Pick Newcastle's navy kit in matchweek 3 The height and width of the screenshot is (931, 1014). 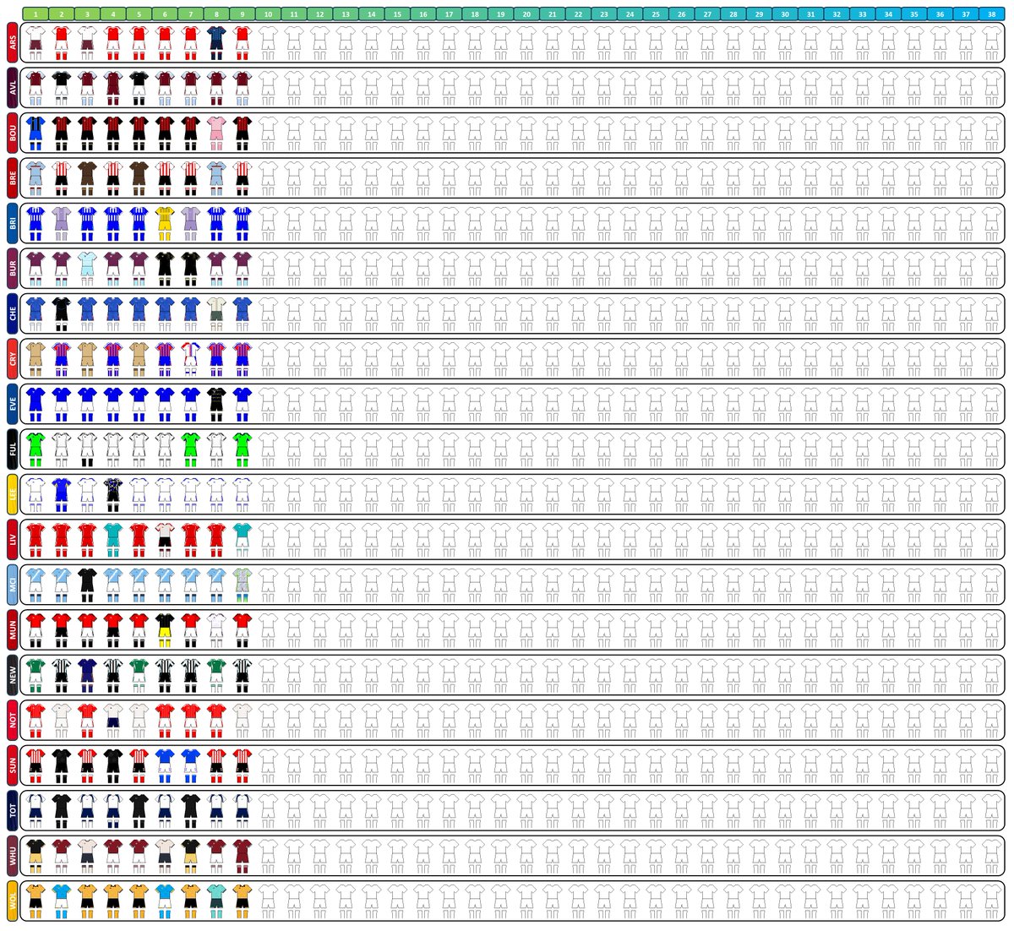click(87, 677)
